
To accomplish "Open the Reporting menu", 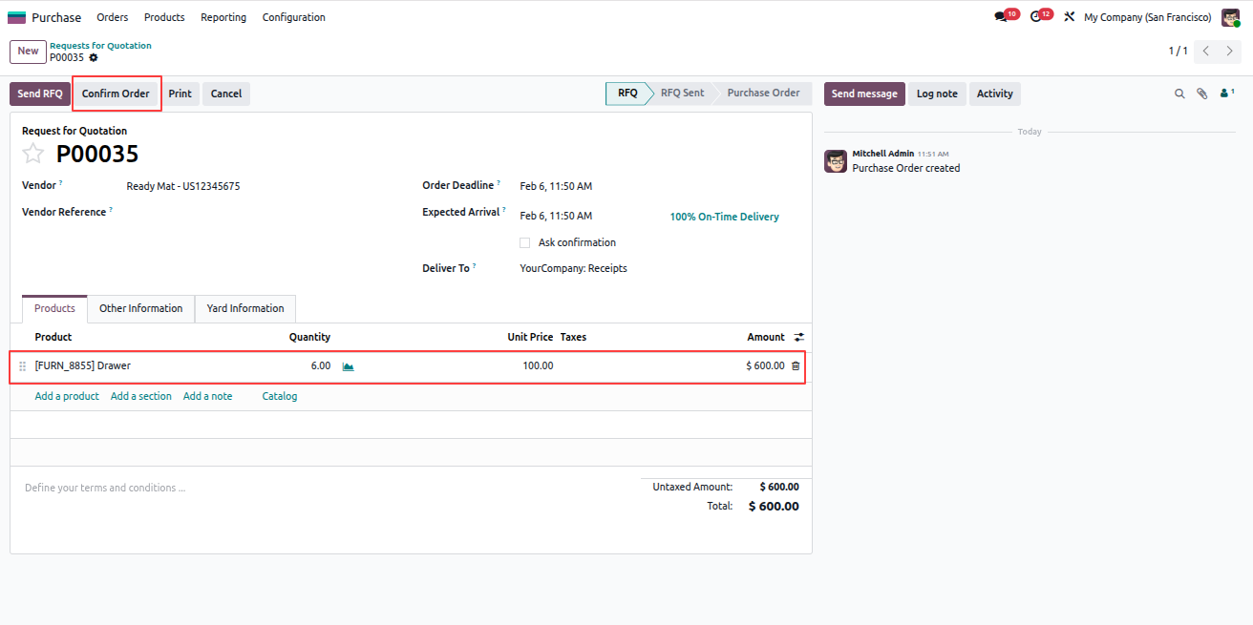I will (x=223, y=17).
